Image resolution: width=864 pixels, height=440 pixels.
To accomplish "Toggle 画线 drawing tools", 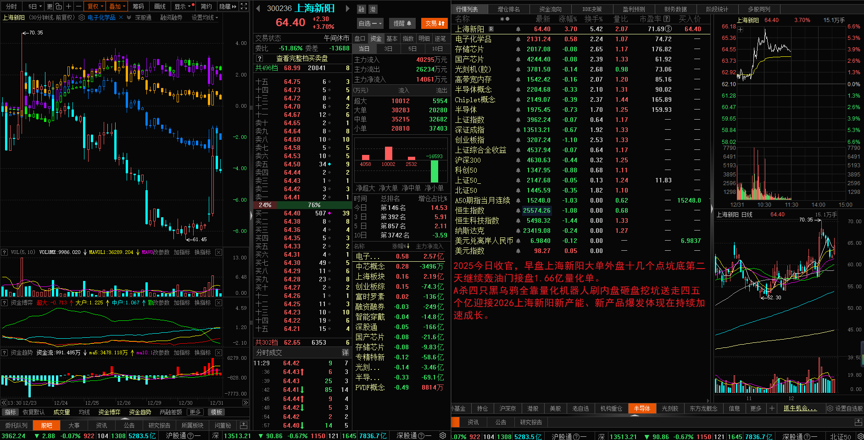I will 160,6.
